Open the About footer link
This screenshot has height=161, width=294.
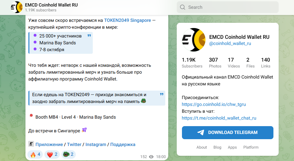(x=202, y=147)
